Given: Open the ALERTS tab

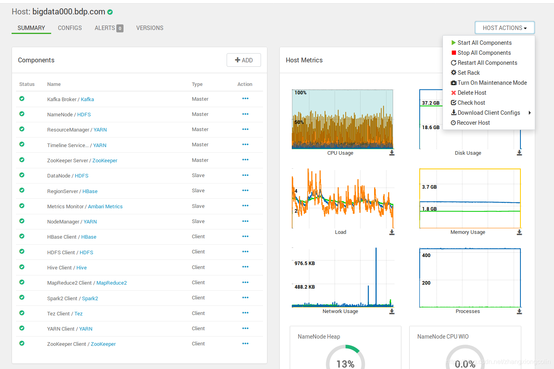Looking at the screenshot, I should coord(109,28).
